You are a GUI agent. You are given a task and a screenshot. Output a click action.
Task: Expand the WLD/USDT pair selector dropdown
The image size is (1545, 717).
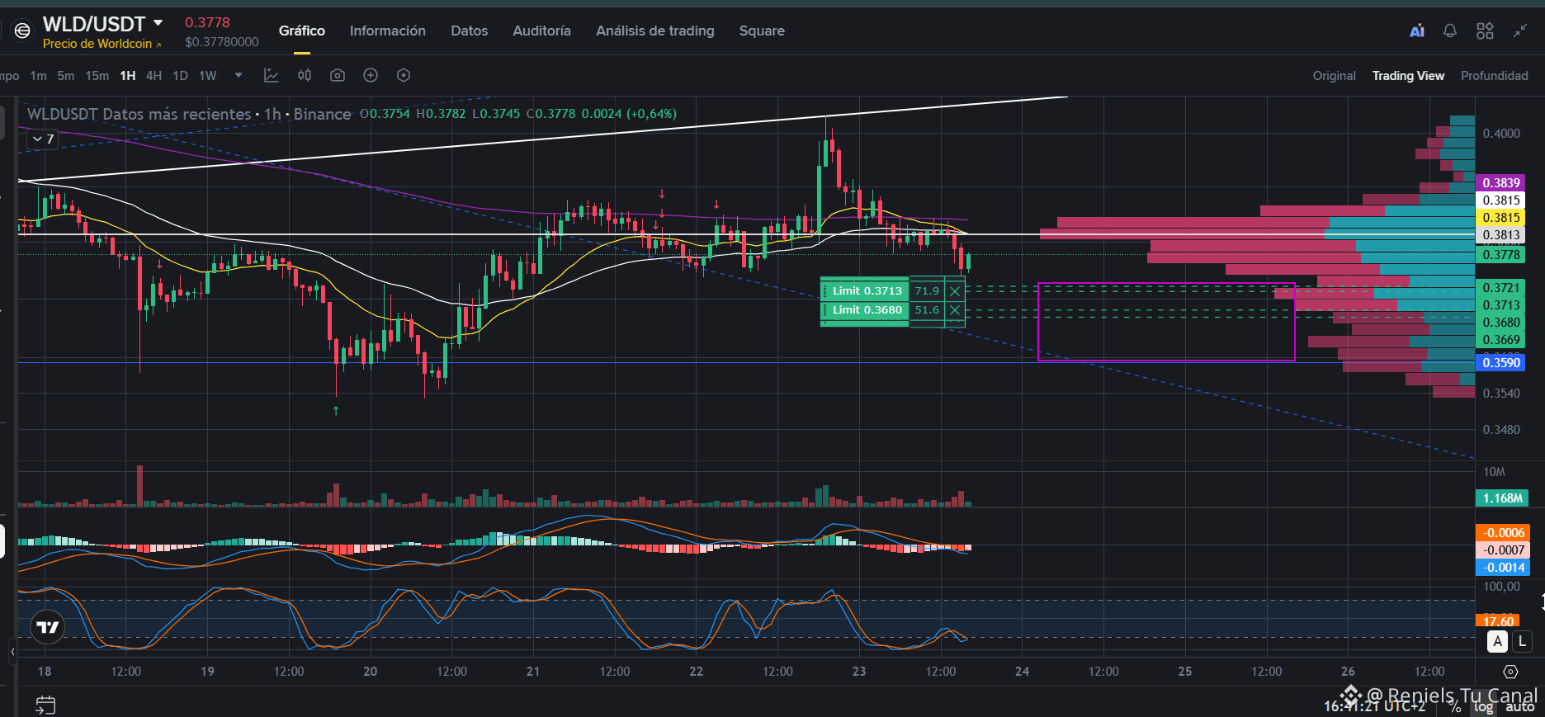click(158, 23)
